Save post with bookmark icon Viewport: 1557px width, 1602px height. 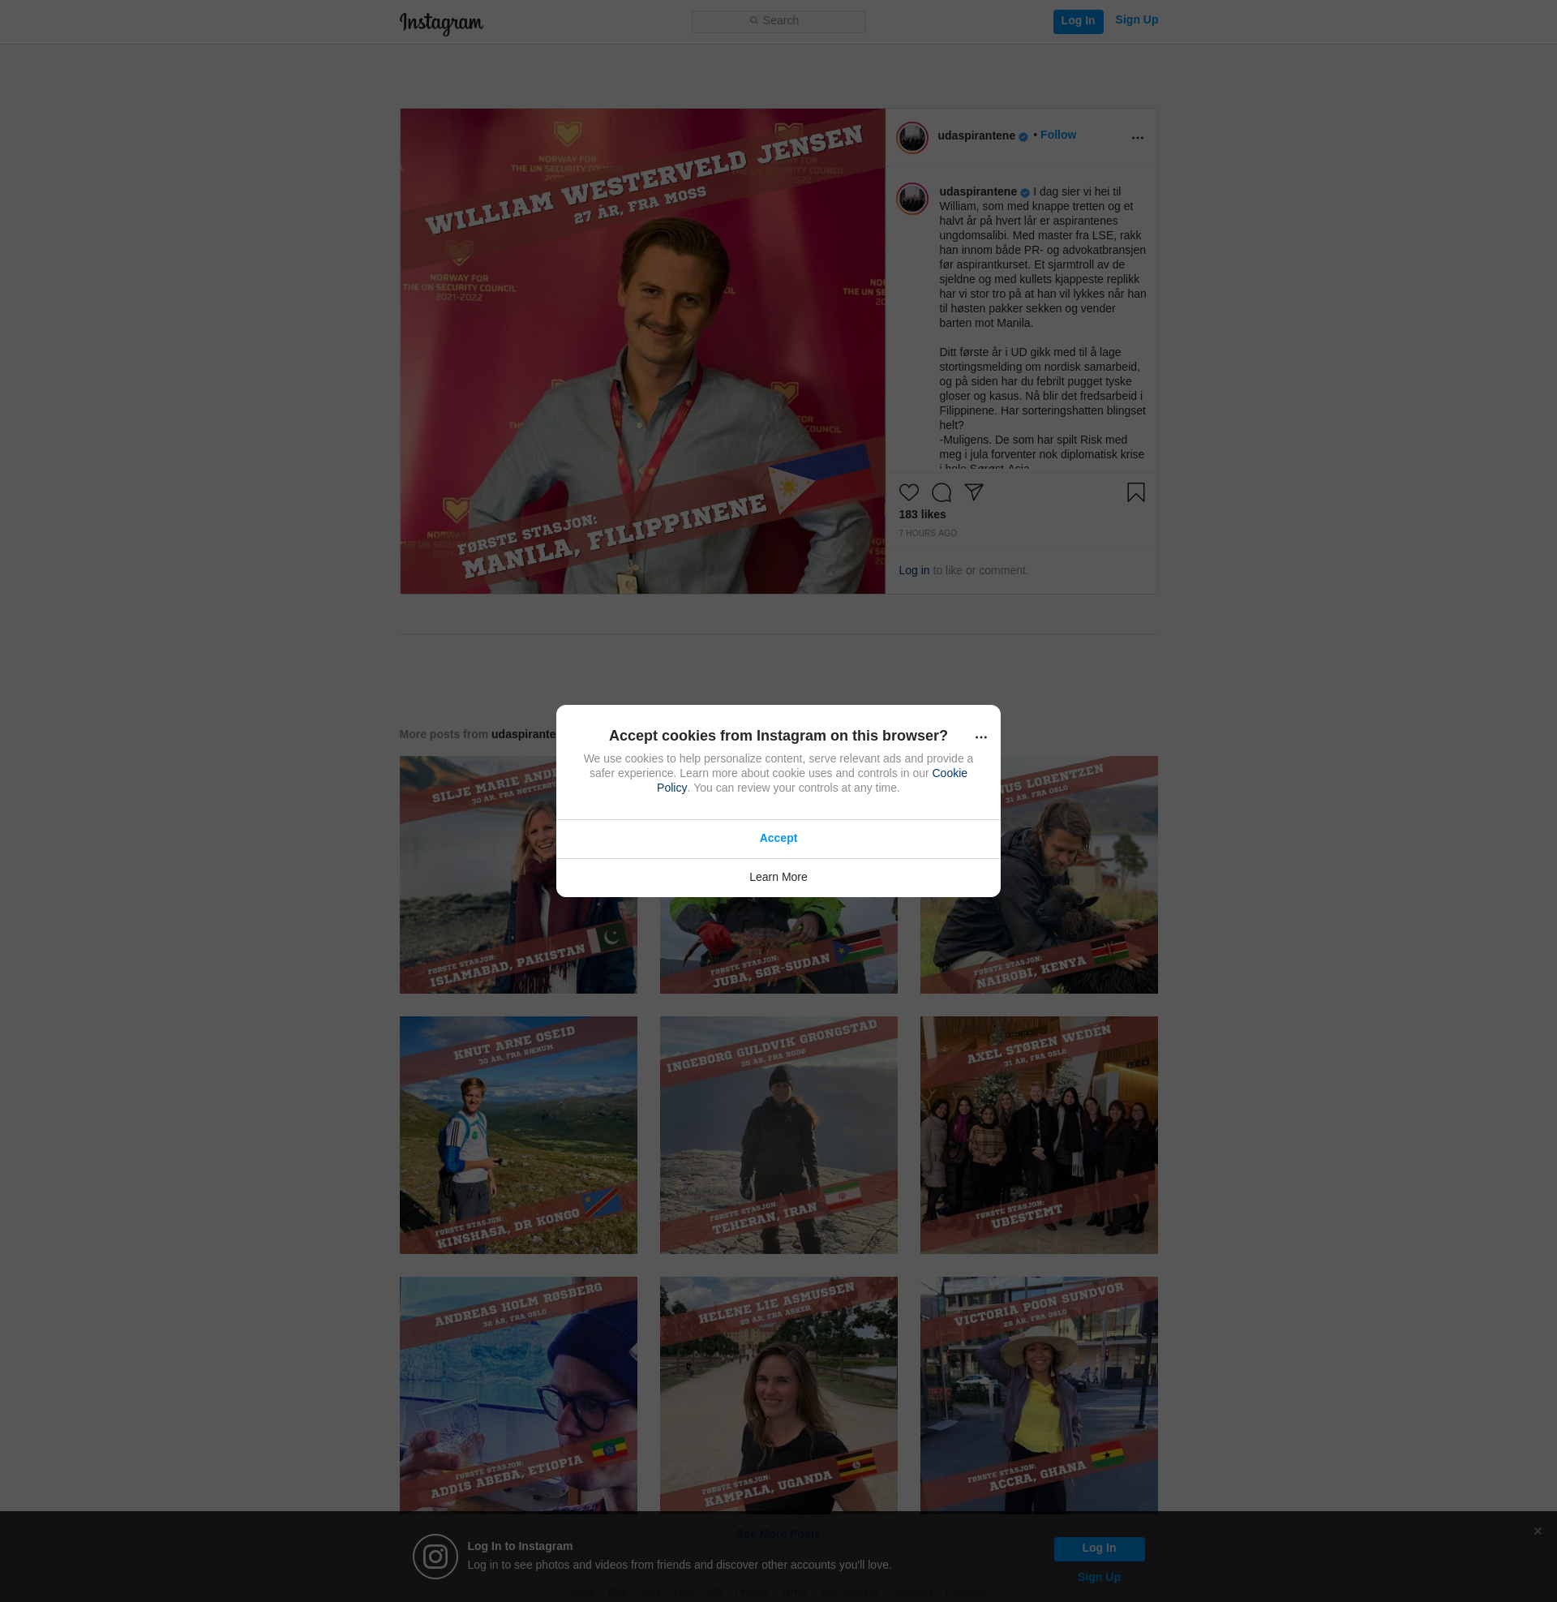pos(1135,492)
